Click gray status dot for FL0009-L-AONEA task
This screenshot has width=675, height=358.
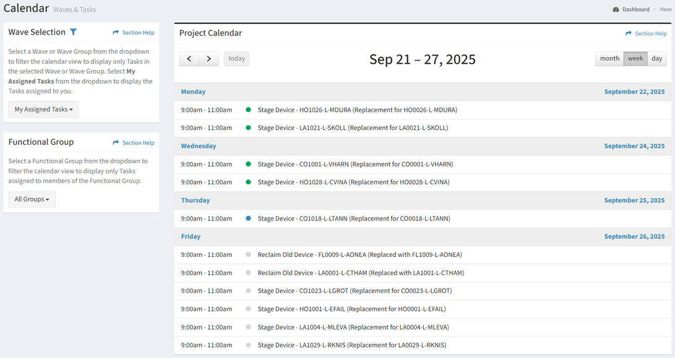pos(248,255)
